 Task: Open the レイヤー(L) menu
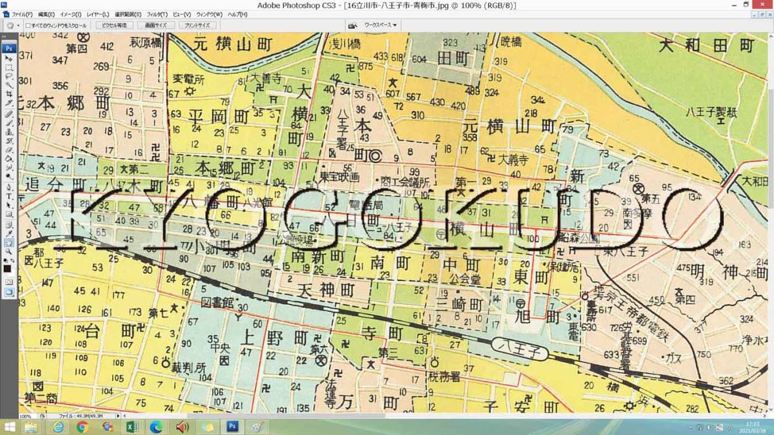point(97,14)
